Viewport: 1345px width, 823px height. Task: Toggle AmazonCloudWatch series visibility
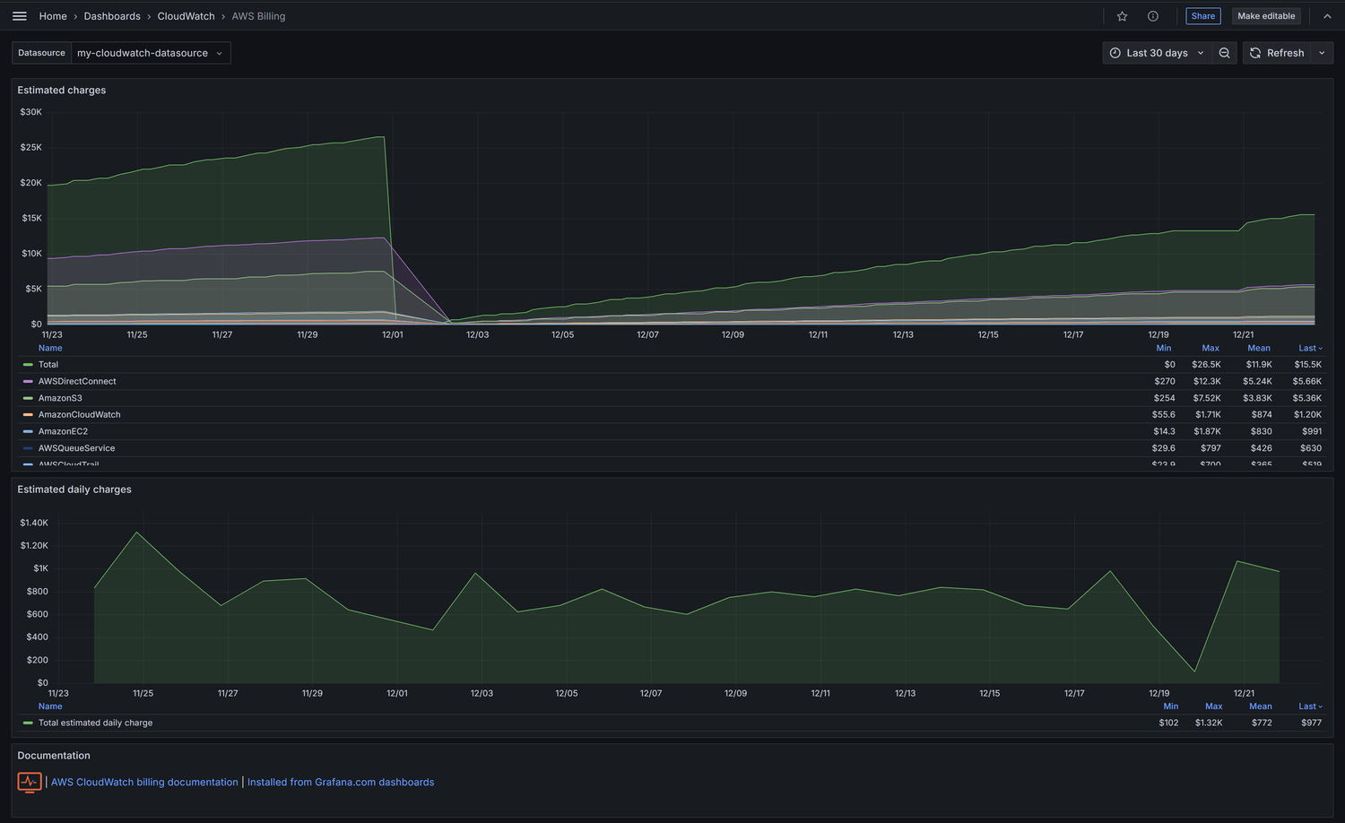click(79, 415)
